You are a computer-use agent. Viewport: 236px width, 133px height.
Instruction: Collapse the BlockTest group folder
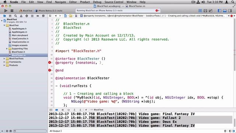tap(4, 25)
